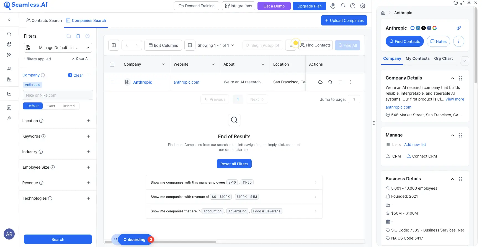
Task: Go to home icon in panel breadcrumb
Action: coord(383,13)
